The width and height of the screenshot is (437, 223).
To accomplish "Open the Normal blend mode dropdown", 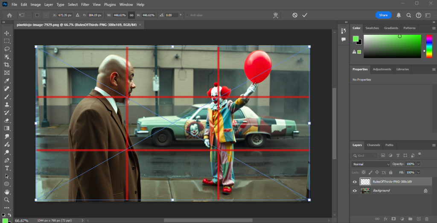I will pyautogui.click(x=371, y=164).
